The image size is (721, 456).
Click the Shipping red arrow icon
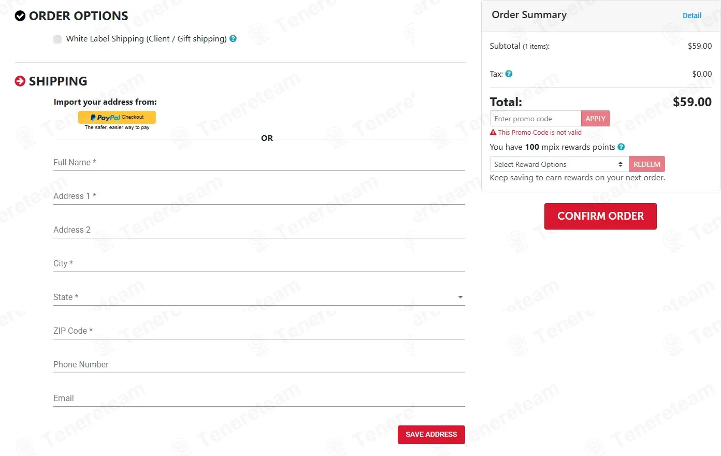[x=20, y=81]
